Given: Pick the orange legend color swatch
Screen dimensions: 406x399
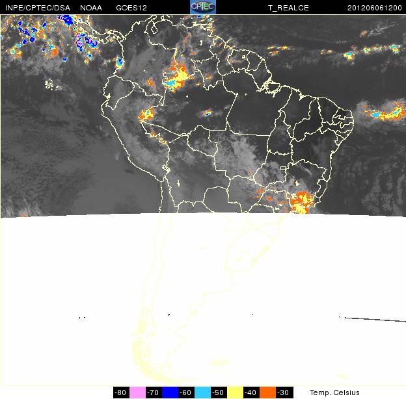Looking at the screenshot, I should coord(267,393).
